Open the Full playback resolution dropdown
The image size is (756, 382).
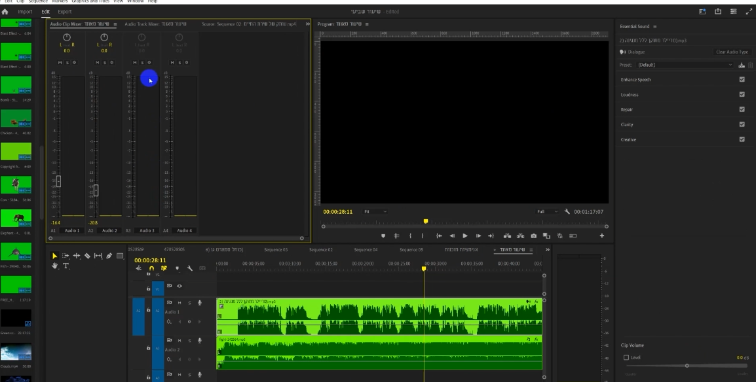(547, 212)
